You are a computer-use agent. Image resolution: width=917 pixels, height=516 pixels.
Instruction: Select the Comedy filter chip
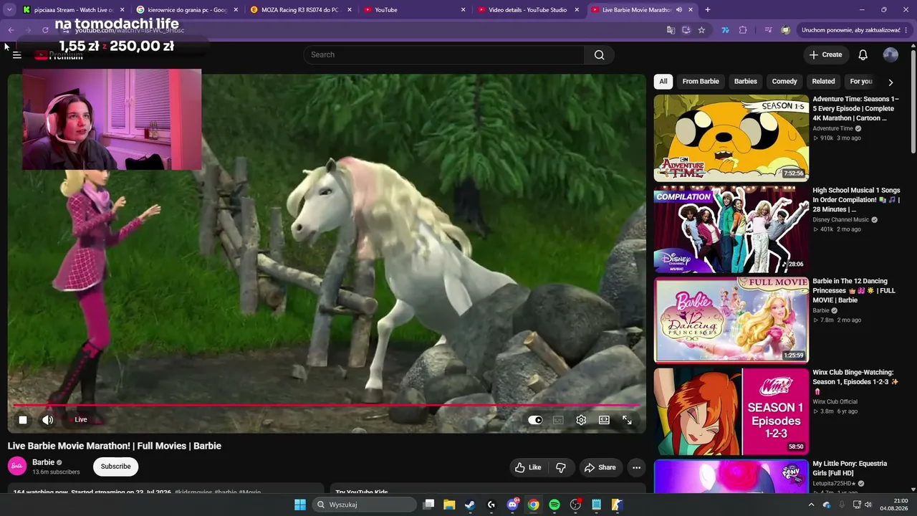tap(784, 82)
